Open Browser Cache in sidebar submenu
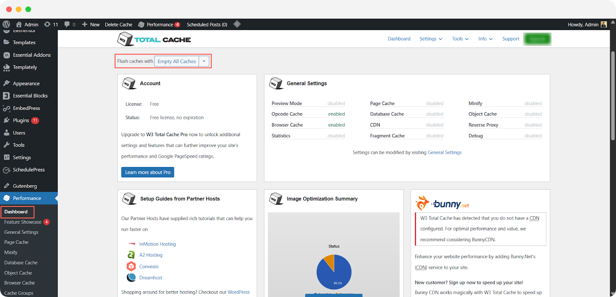This screenshot has height=297, width=616. [19, 283]
